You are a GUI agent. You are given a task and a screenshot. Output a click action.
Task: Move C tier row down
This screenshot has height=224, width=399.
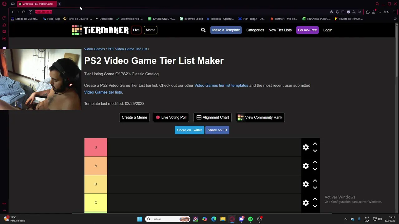(x=315, y=206)
